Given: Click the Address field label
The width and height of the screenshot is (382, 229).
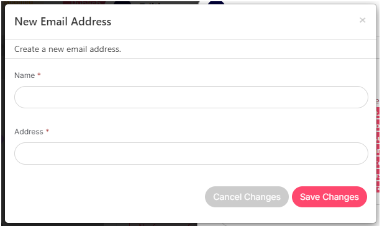Looking at the screenshot, I should (x=29, y=132).
